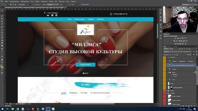Select the Clone Stamp tool
The width and height of the screenshot is (198, 111).
[2, 32]
